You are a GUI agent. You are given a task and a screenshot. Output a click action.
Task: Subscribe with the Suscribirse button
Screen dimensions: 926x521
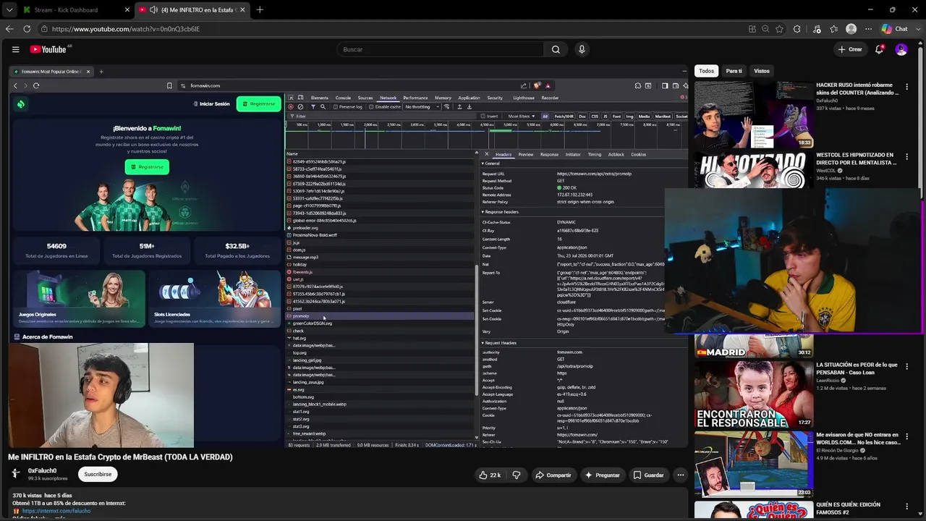point(98,474)
